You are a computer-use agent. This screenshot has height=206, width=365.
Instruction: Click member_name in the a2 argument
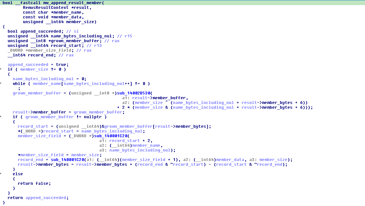click(x=146, y=145)
